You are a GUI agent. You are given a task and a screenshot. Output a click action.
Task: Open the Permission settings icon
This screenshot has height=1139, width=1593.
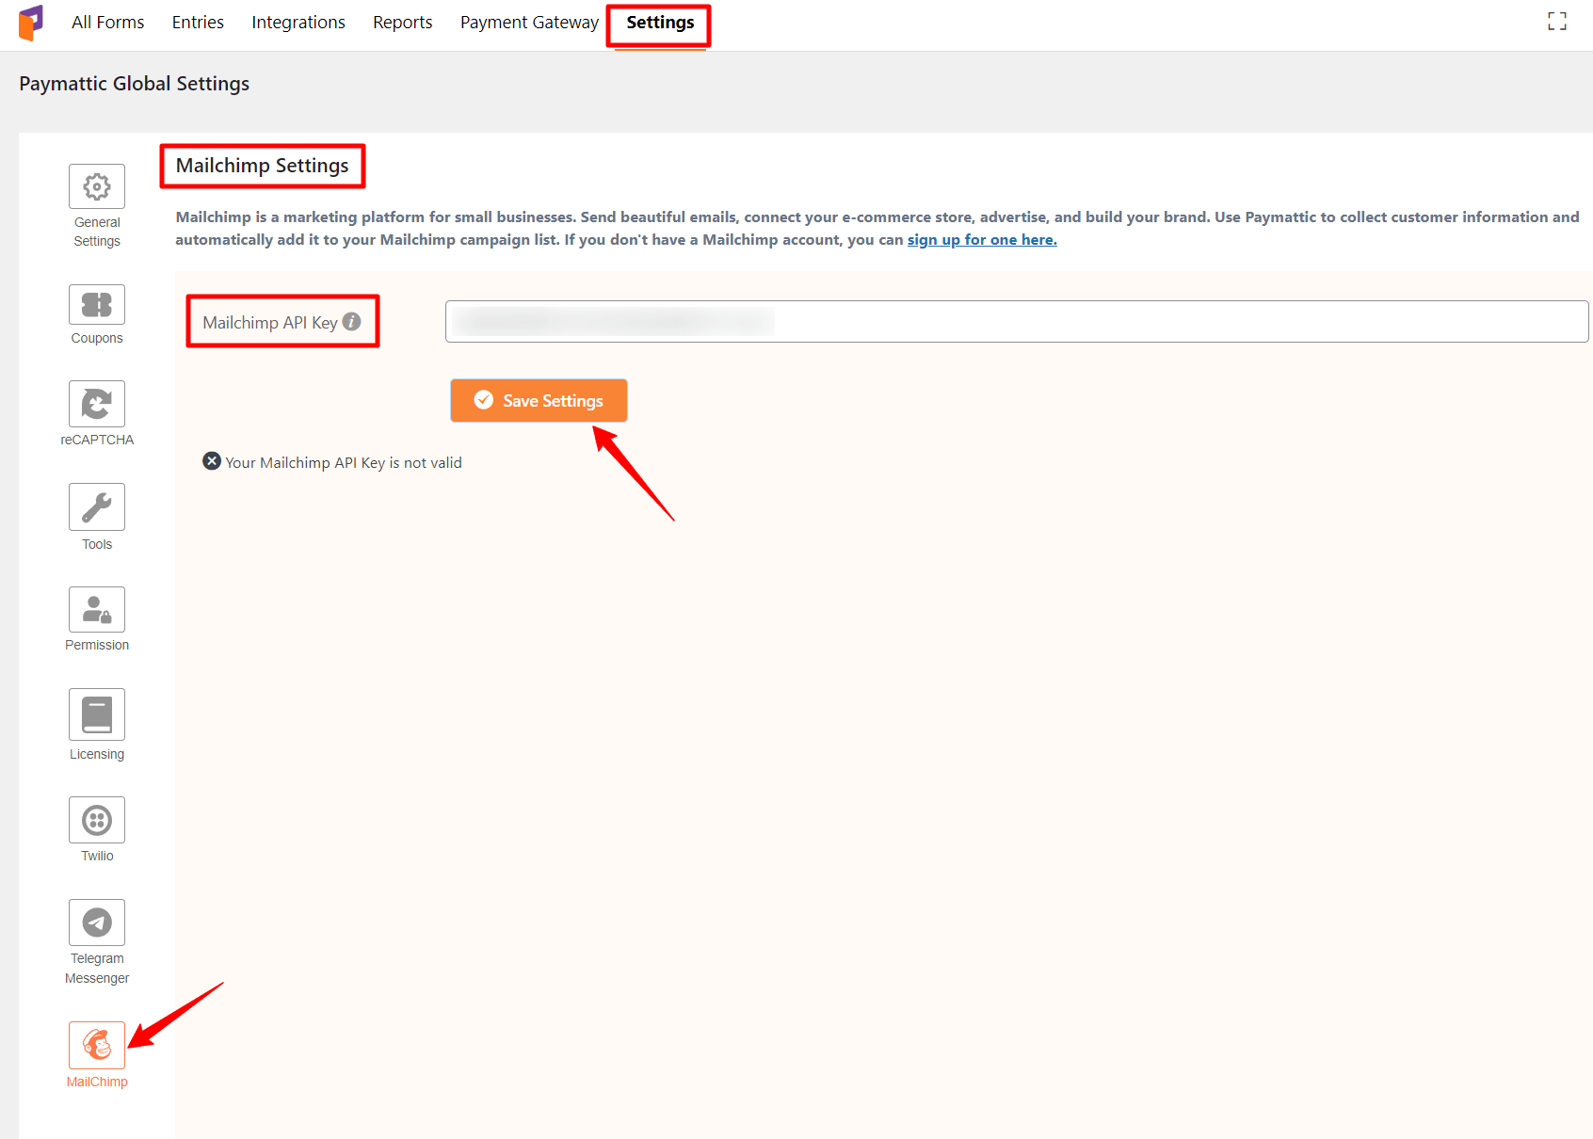point(97,610)
